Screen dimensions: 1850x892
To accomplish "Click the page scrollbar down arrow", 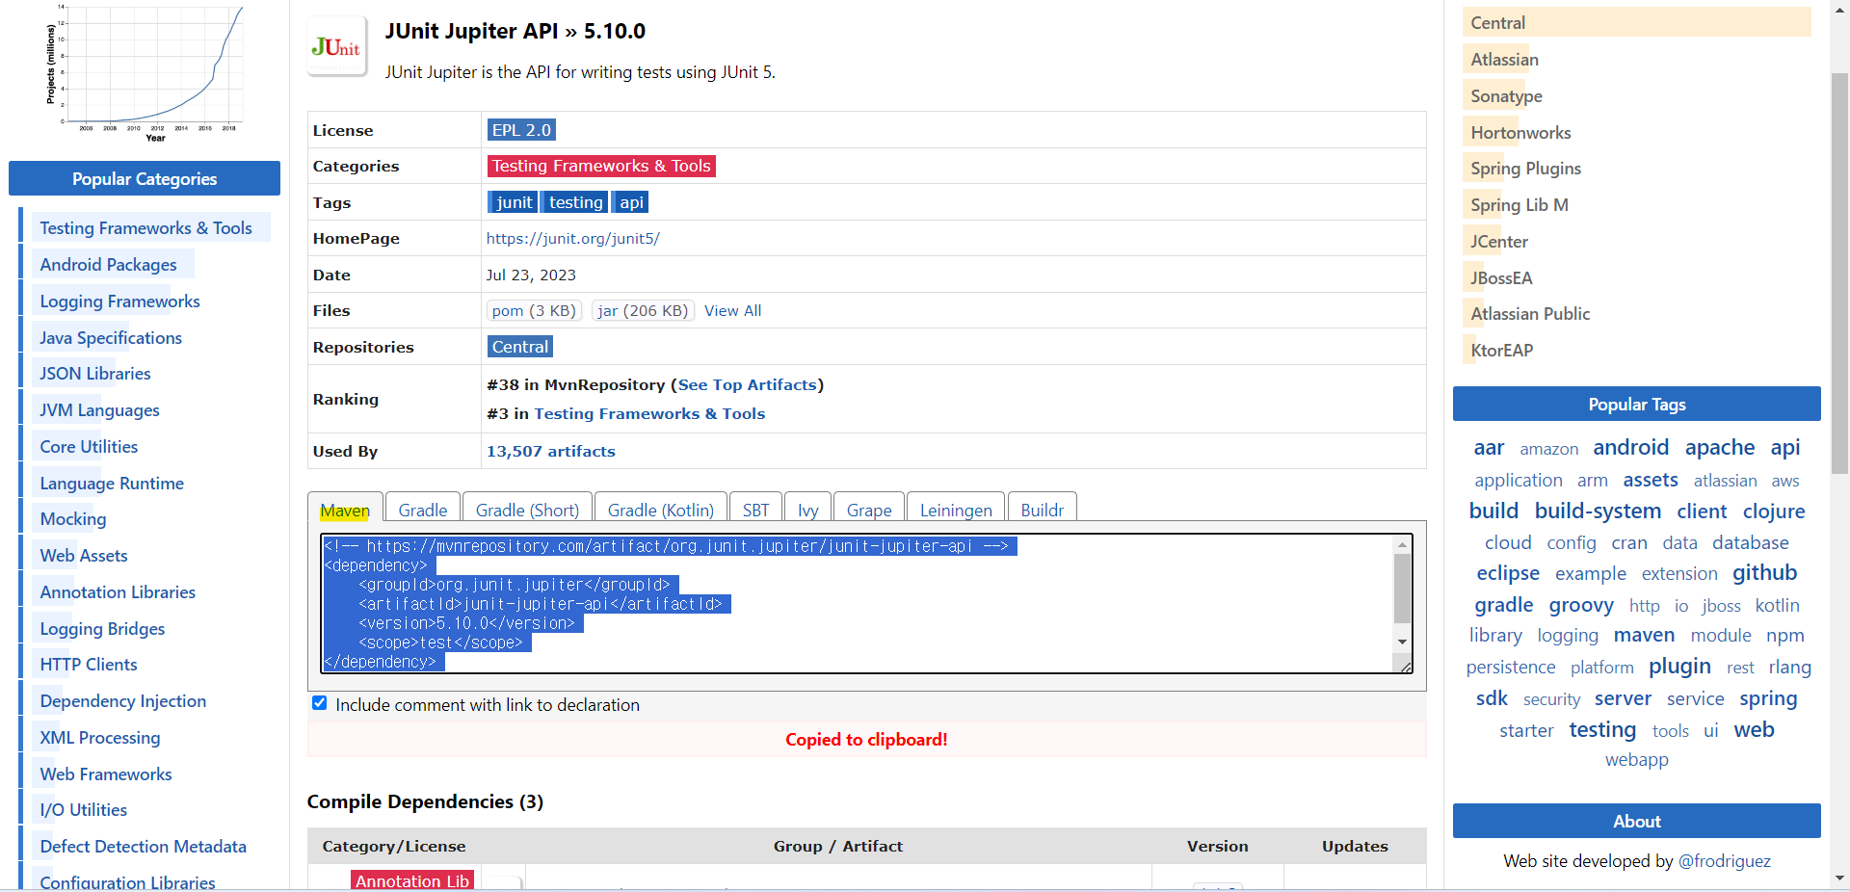I will (1840, 878).
